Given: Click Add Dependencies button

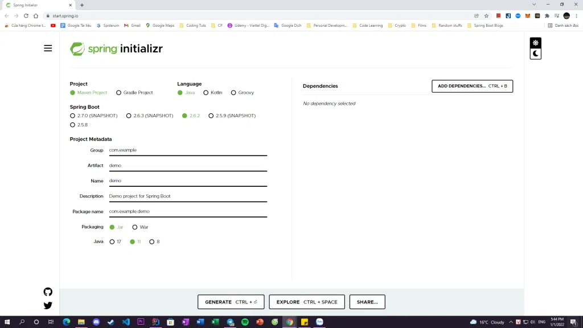Looking at the screenshot, I should pyautogui.click(x=472, y=86).
